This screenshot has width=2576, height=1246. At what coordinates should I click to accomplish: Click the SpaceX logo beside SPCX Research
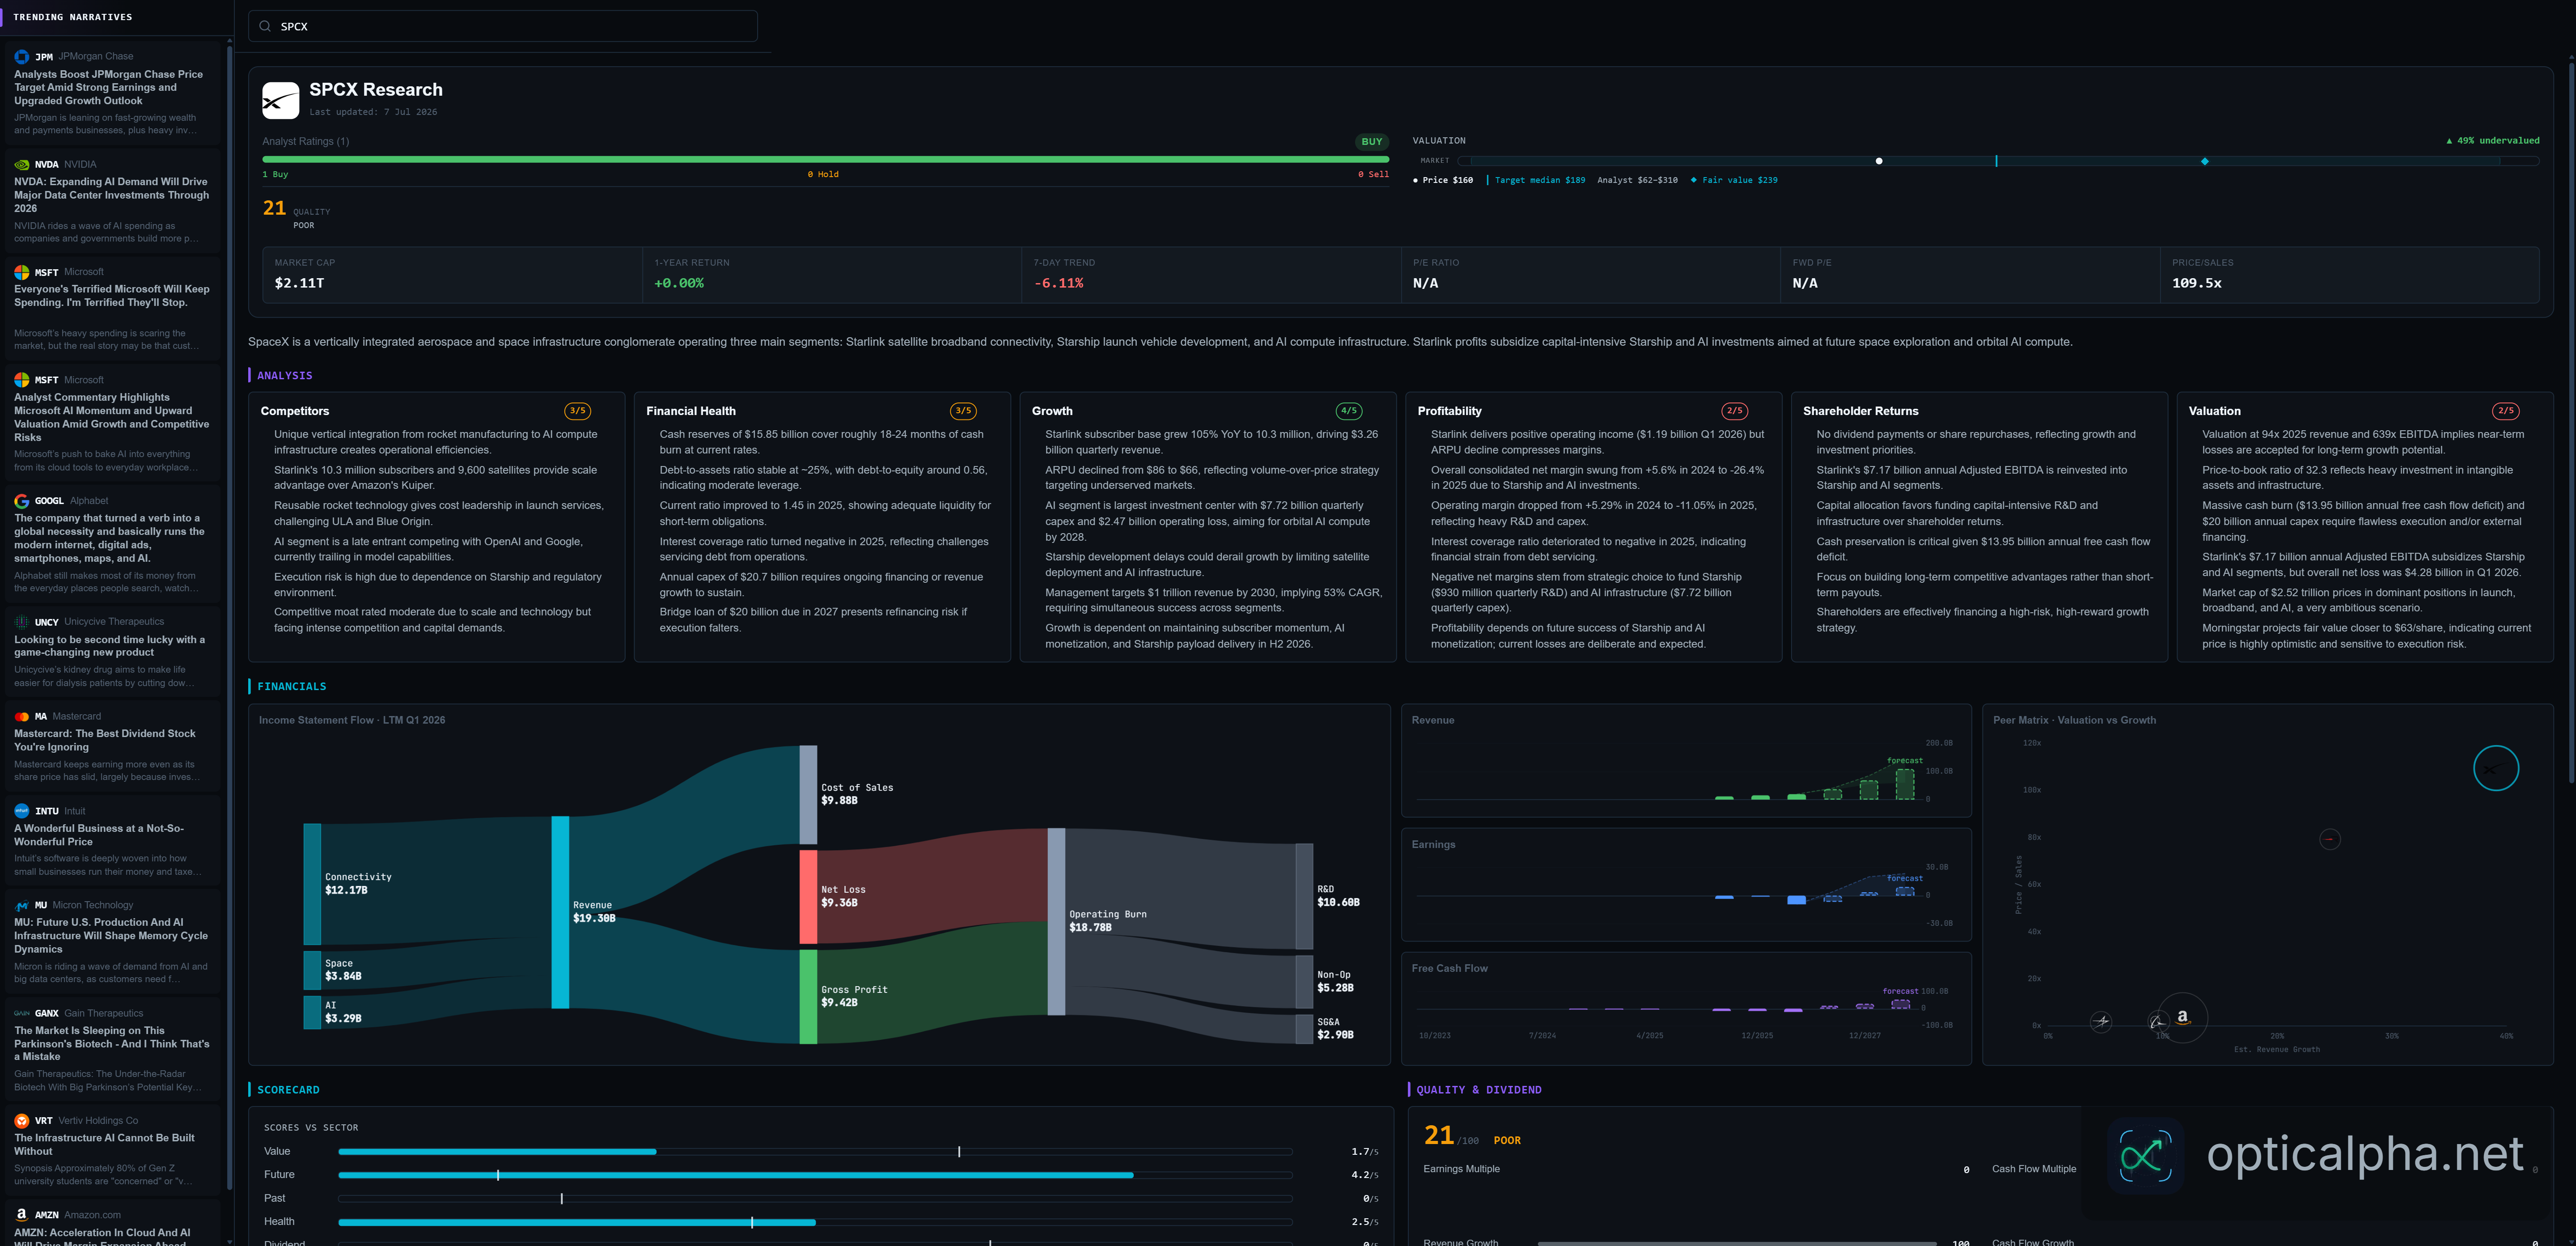(x=281, y=100)
